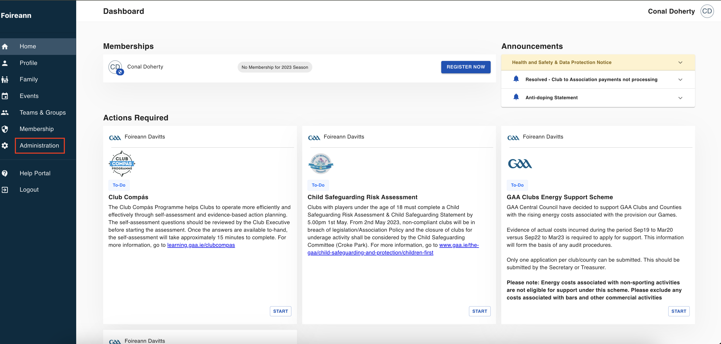The width and height of the screenshot is (721, 344).
Task: Click START on Child Safeguarding Risk Assessment
Action: 480,311
